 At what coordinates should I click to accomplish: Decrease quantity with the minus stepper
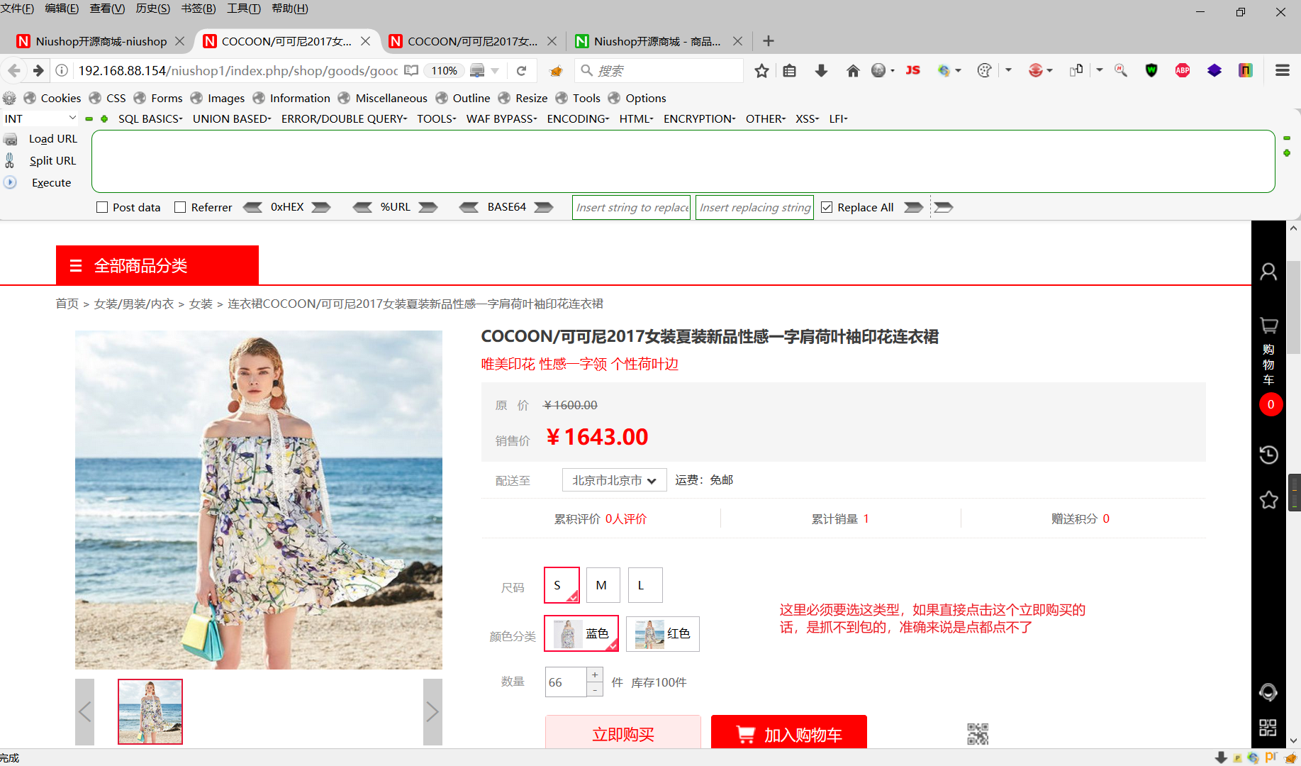(595, 689)
